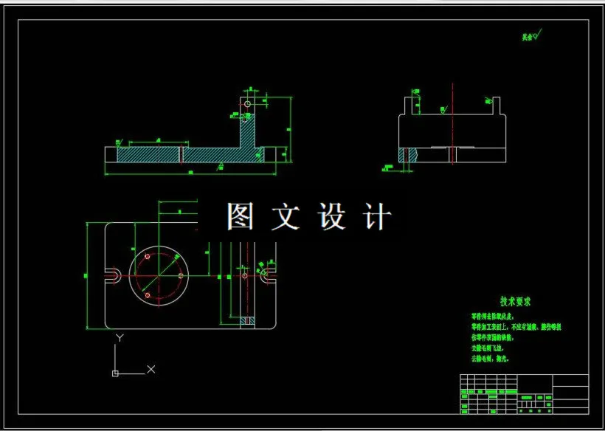Click the X axis arrow of the coordinate icon
Viewport: 605px width, 431px height.
coord(150,369)
